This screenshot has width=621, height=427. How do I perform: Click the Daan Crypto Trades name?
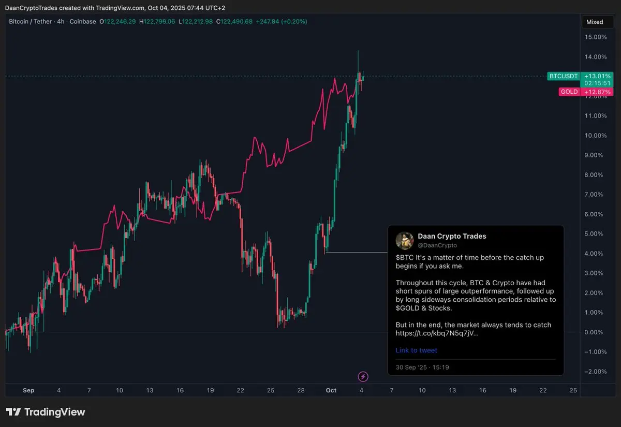click(x=452, y=236)
